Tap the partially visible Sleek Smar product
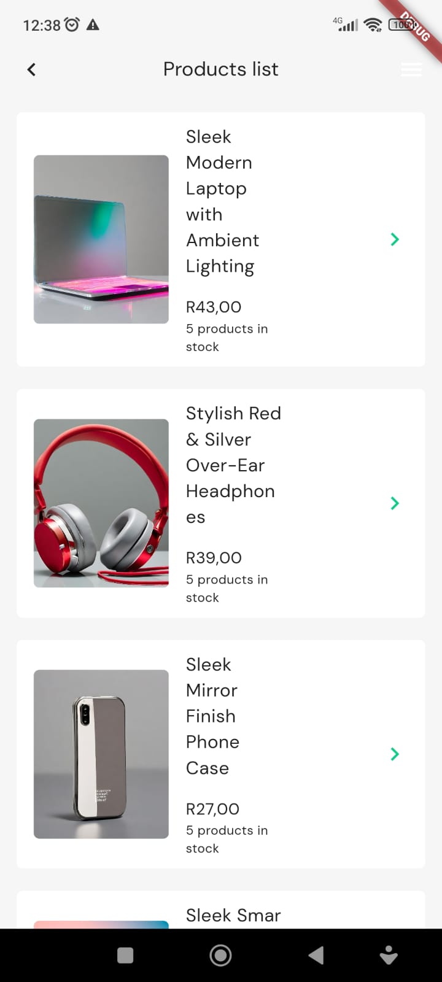 click(x=233, y=915)
